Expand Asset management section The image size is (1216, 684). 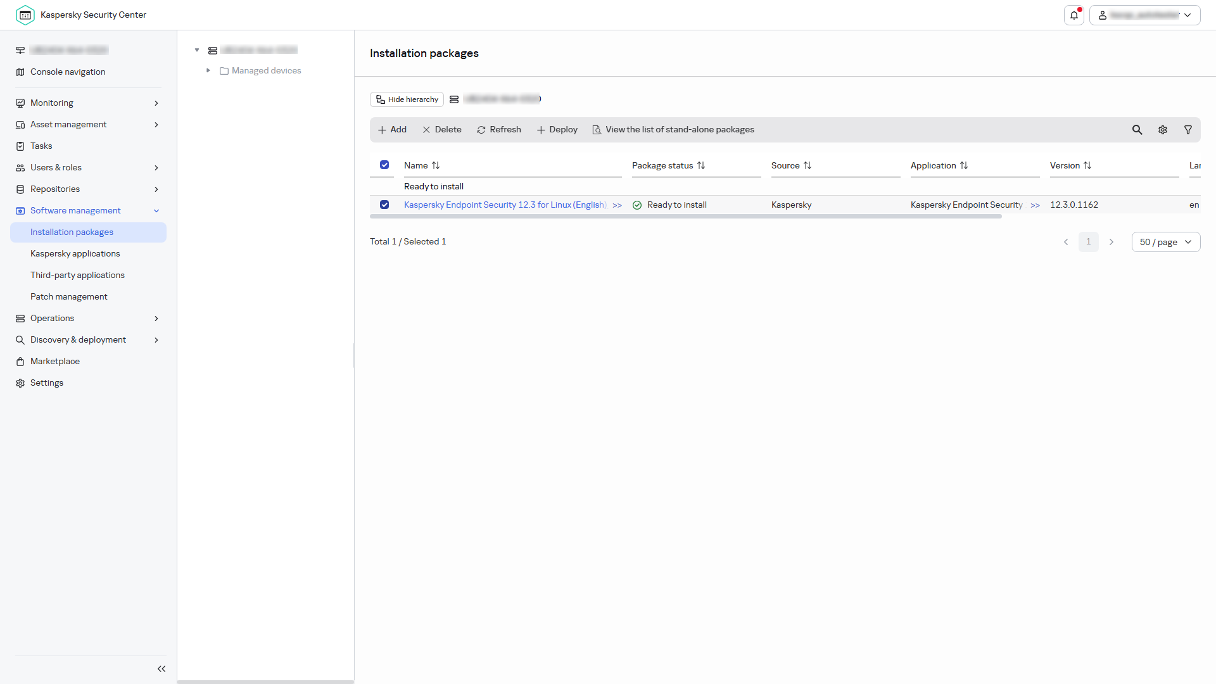88,125
